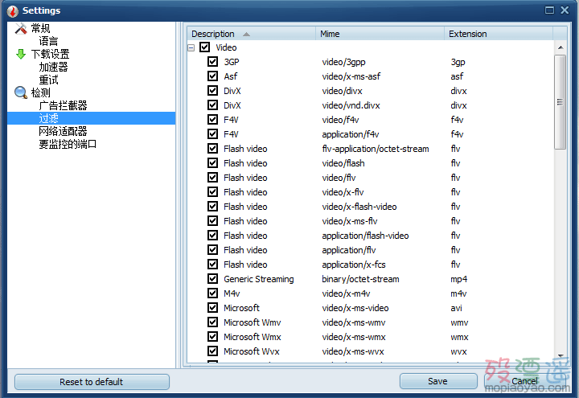Toggle the F4V application/f4v checkbox
Screen dimensions: 579x398
pyautogui.click(x=212, y=134)
